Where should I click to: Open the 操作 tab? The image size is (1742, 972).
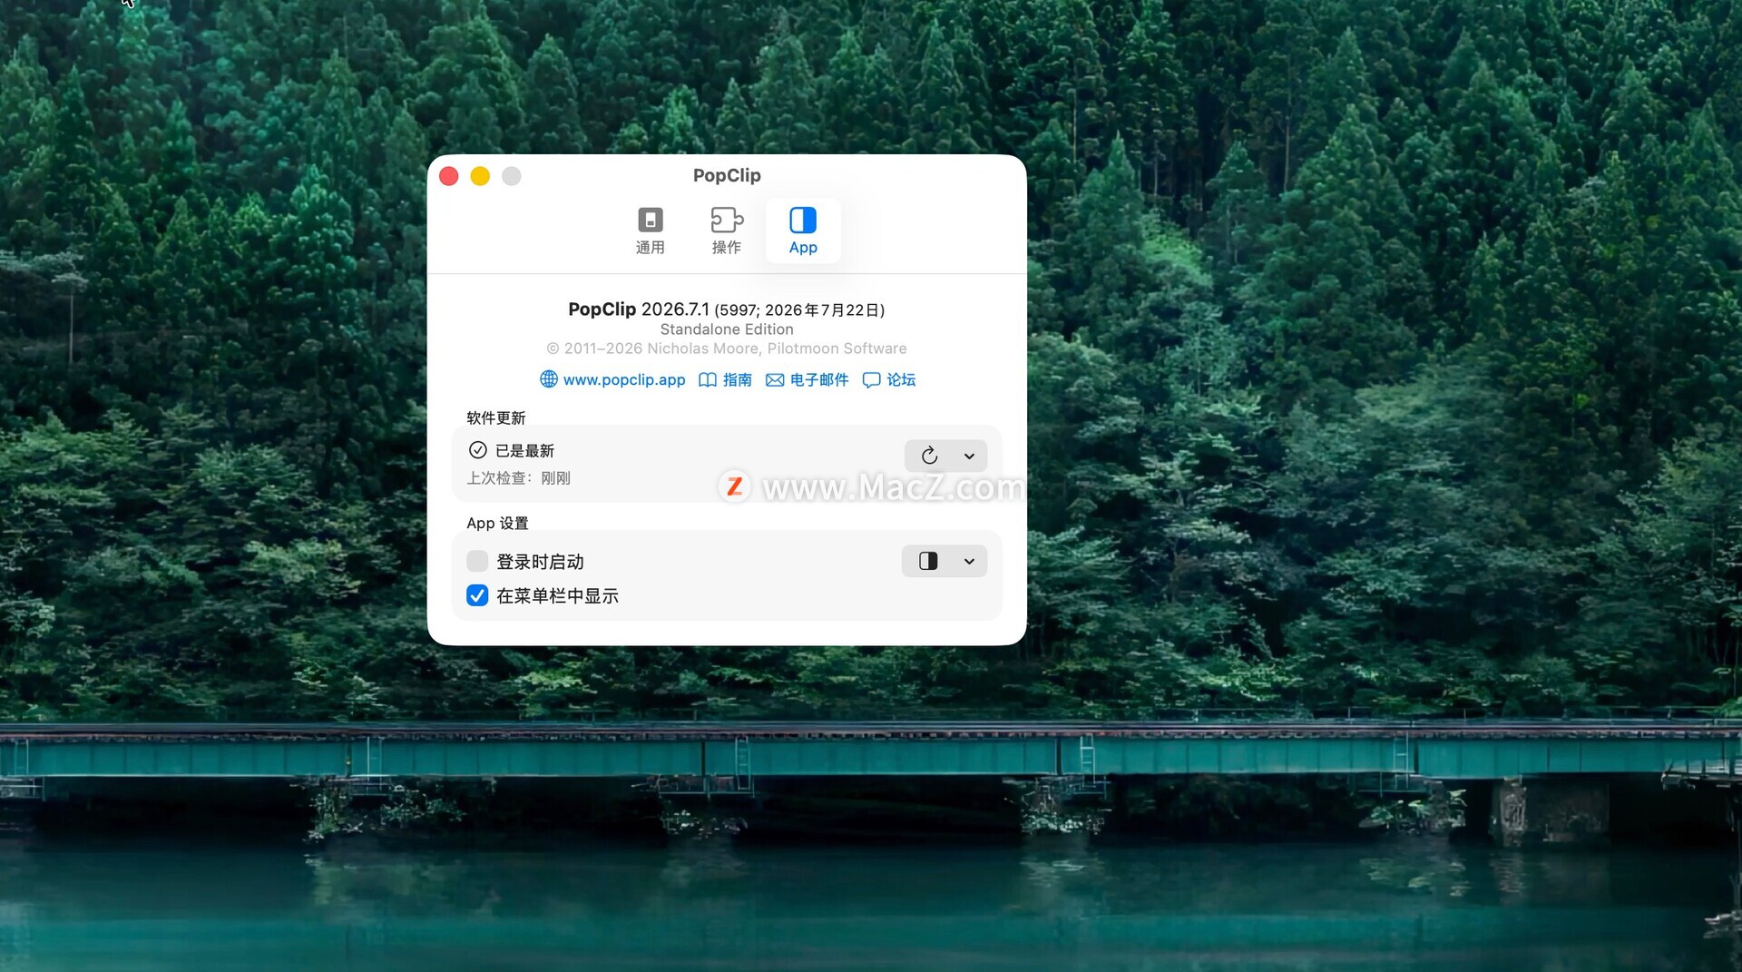(x=726, y=231)
